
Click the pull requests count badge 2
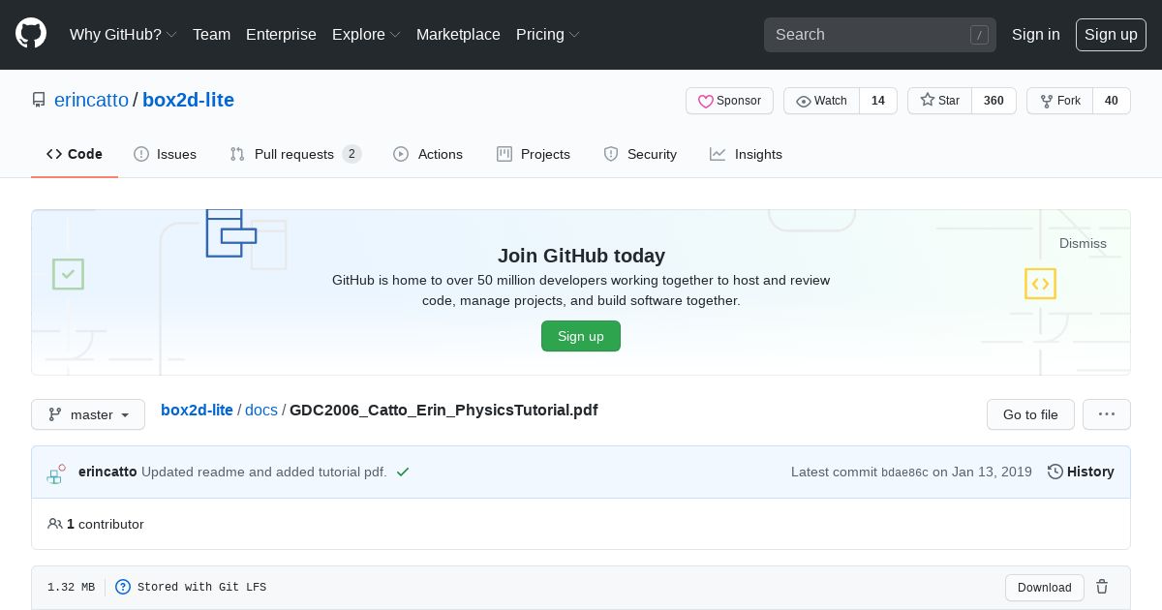pyautogui.click(x=352, y=154)
